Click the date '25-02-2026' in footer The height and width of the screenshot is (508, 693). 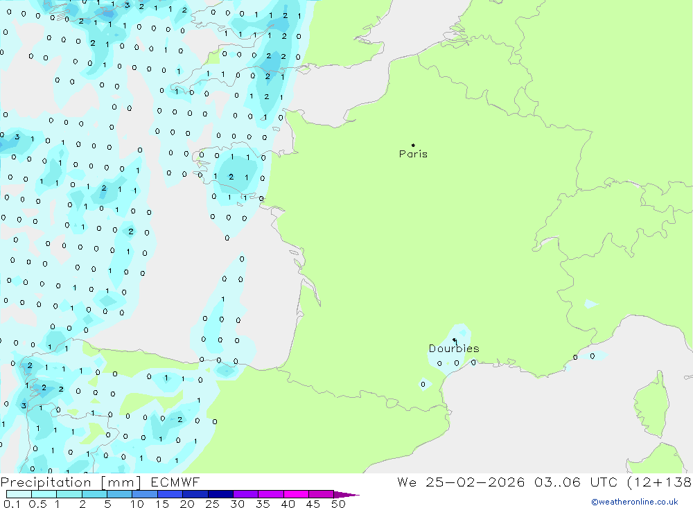point(475,482)
